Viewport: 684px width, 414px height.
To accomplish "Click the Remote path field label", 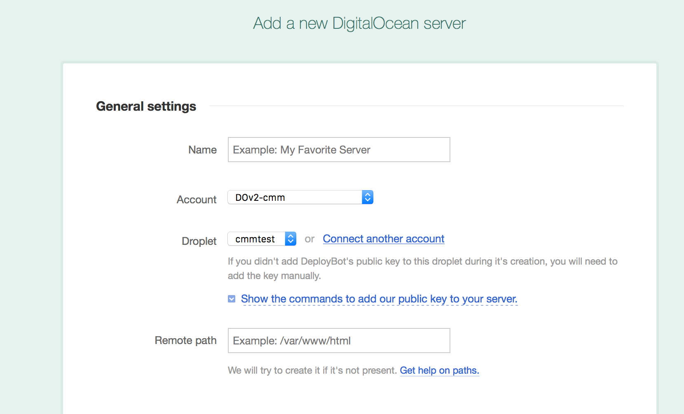I will click(185, 340).
